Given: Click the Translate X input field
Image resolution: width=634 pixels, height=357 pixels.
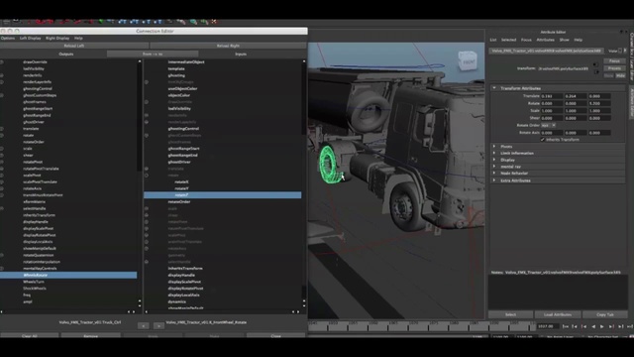Looking at the screenshot, I should [x=552, y=96].
